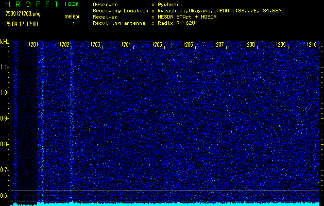The height and width of the screenshot is (206, 324).
Task: Click the 1201 time marker
Action: 33,44
